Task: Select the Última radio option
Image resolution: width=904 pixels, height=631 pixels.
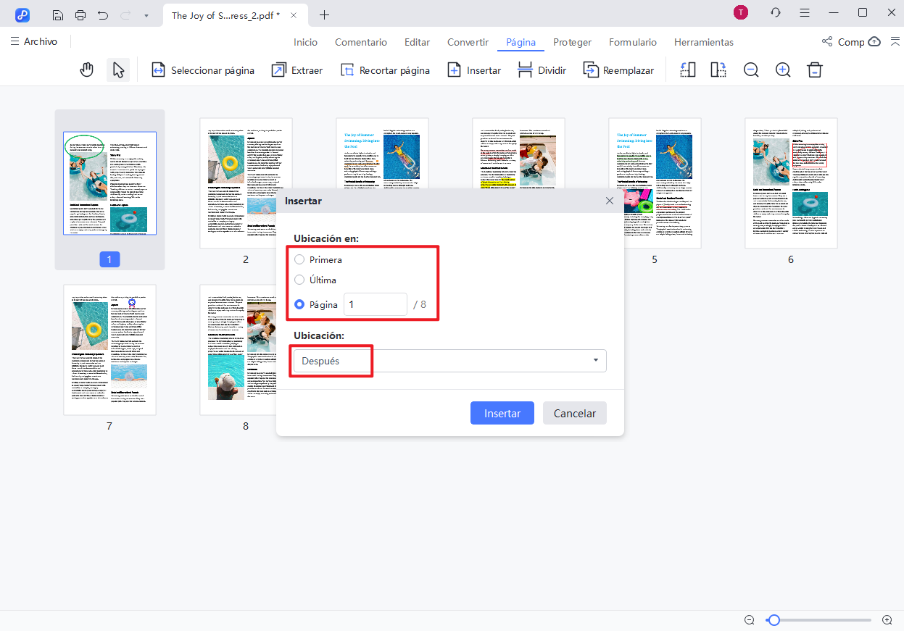Action: coord(299,280)
